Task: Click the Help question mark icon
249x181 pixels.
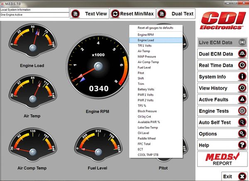Action: click(x=242, y=145)
